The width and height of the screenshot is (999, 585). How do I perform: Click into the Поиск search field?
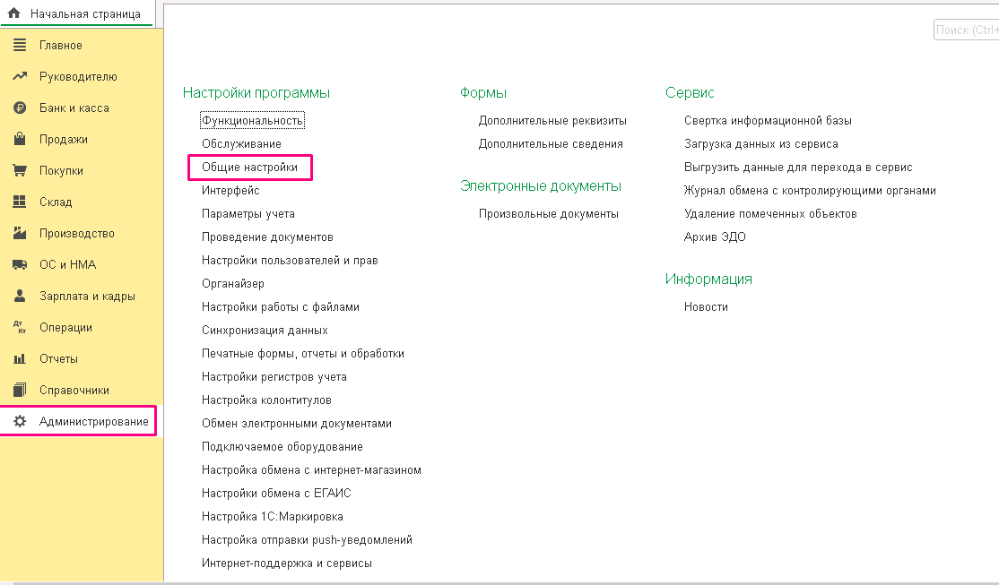(966, 30)
